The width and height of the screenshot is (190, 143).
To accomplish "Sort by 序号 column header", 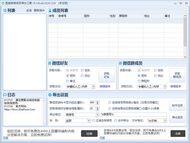I will coord(53,16).
